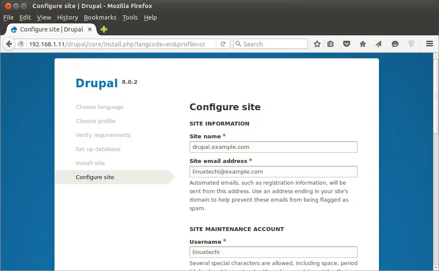Image resolution: width=439 pixels, height=271 pixels.
Task: Bookmark this page with the star icon
Action: [317, 44]
